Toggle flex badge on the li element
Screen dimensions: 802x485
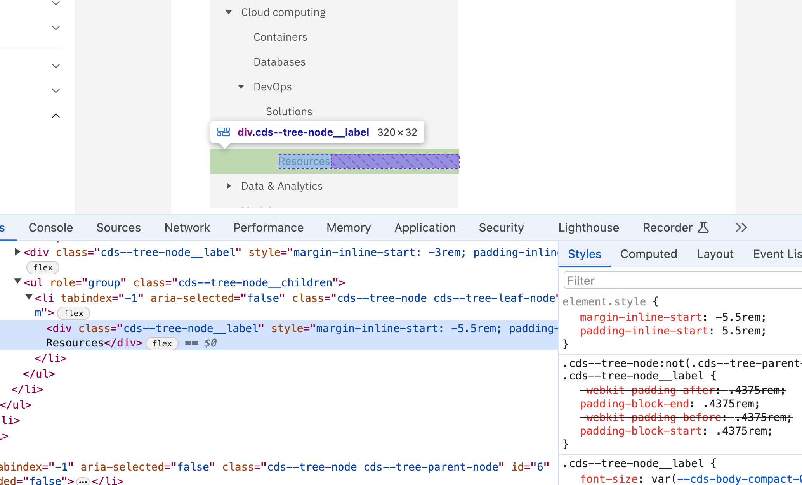[x=73, y=313]
